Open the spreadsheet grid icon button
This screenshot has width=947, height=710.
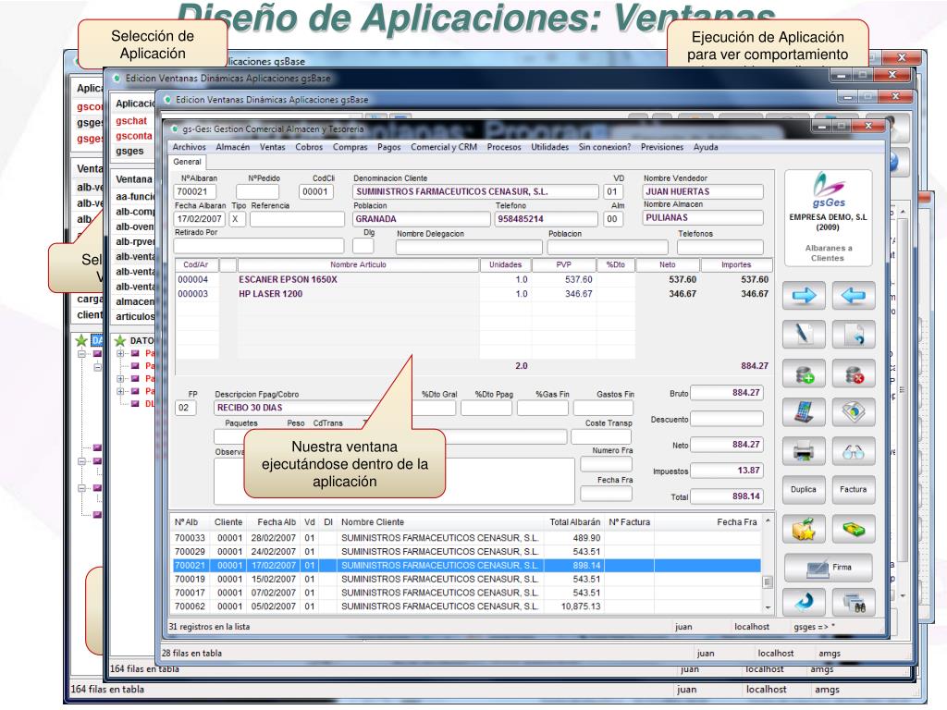pos(804,413)
